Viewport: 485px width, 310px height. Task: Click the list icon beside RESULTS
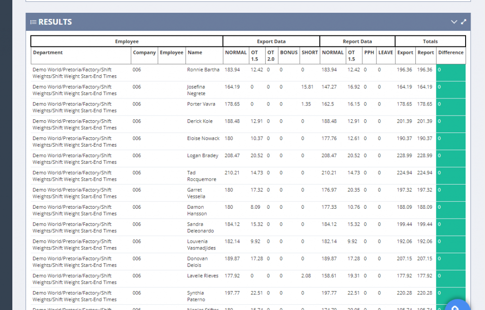pyautogui.click(x=33, y=22)
